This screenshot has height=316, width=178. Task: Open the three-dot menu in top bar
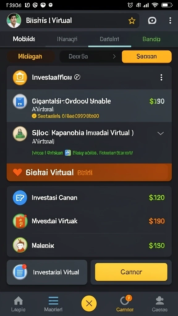170,21
